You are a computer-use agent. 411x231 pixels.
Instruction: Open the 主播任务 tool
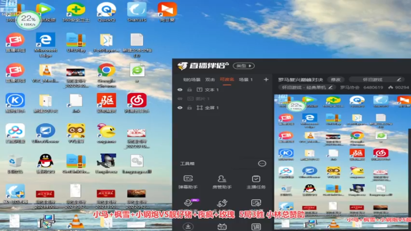(x=256, y=182)
